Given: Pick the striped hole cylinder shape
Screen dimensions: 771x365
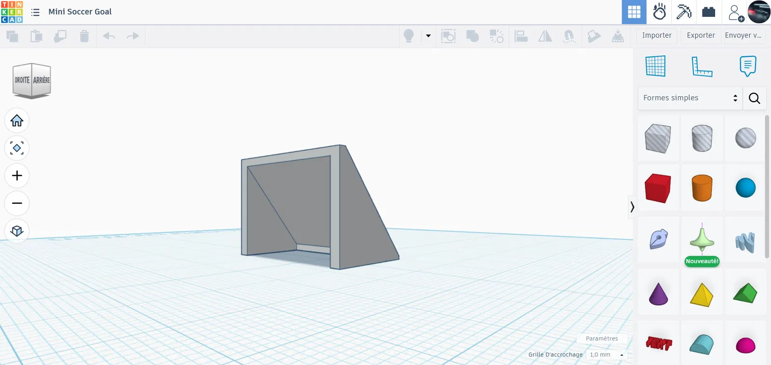Looking at the screenshot, I should point(702,138).
